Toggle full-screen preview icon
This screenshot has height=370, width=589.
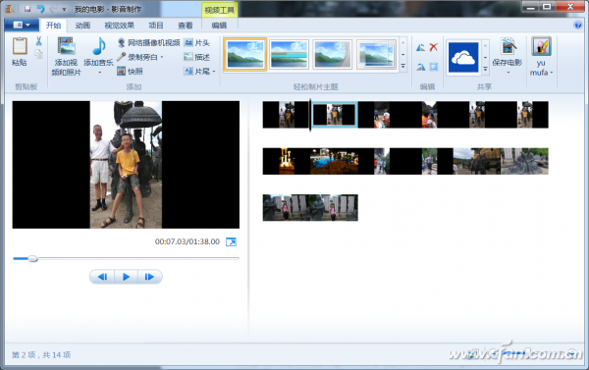coord(231,241)
